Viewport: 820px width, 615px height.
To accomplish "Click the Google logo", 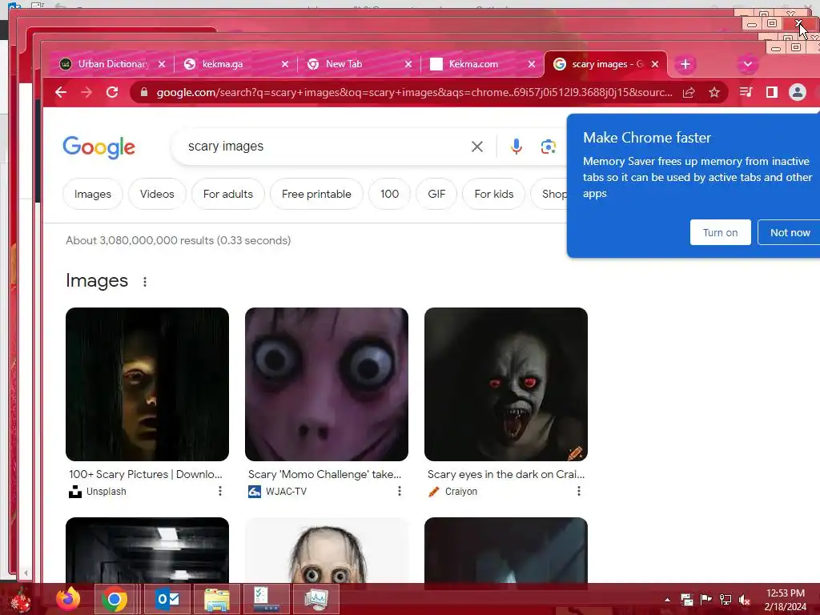I will coord(98,147).
